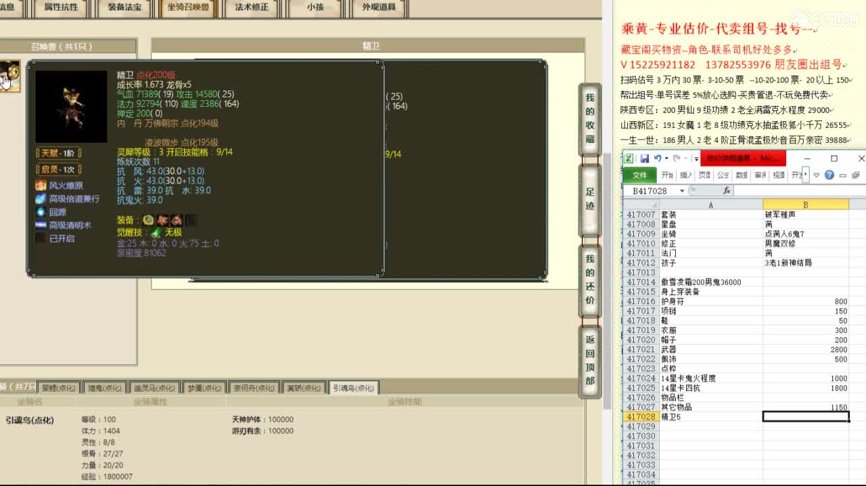Click the 天赋·1阶 badge
The height and width of the screenshot is (486, 866).
coord(59,153)
